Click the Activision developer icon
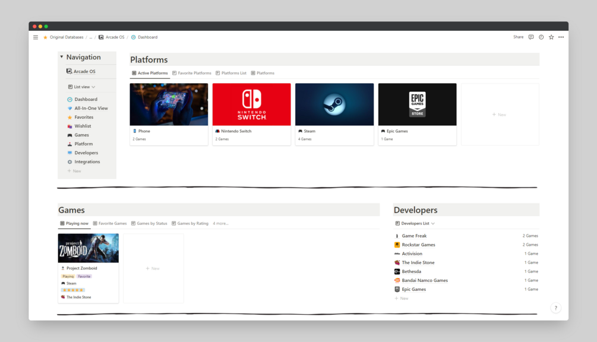 point(397,254)
